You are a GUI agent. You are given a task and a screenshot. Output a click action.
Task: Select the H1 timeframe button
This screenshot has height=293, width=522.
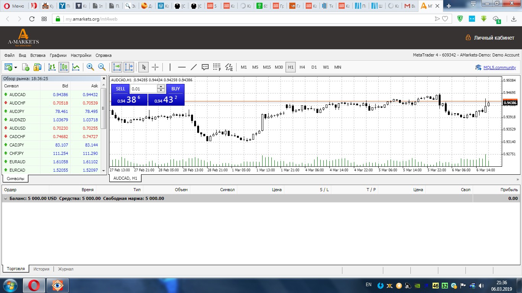[291, 67]
